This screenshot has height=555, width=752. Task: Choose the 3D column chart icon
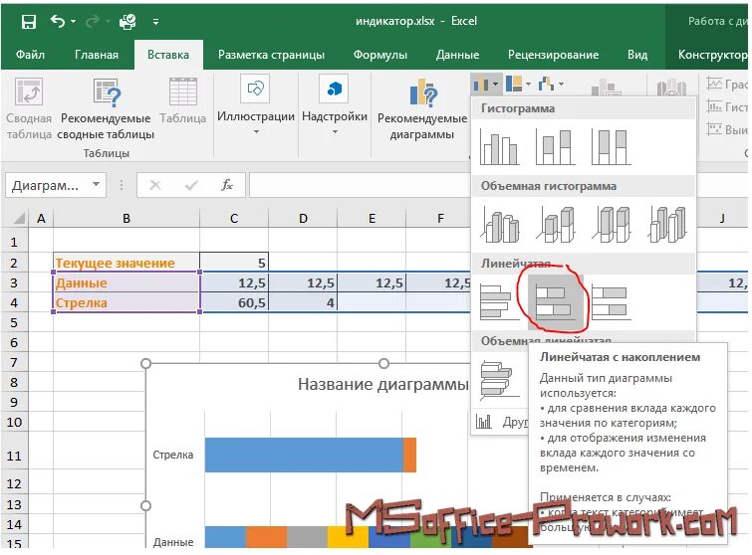click(x=667, y=225)
